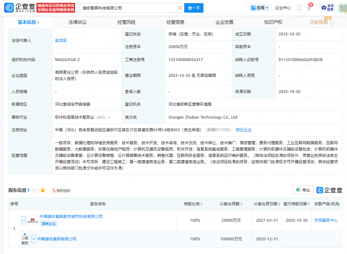
Task: Open legal representative 赵龙军 profile link
Action: [x=61, y=40]
